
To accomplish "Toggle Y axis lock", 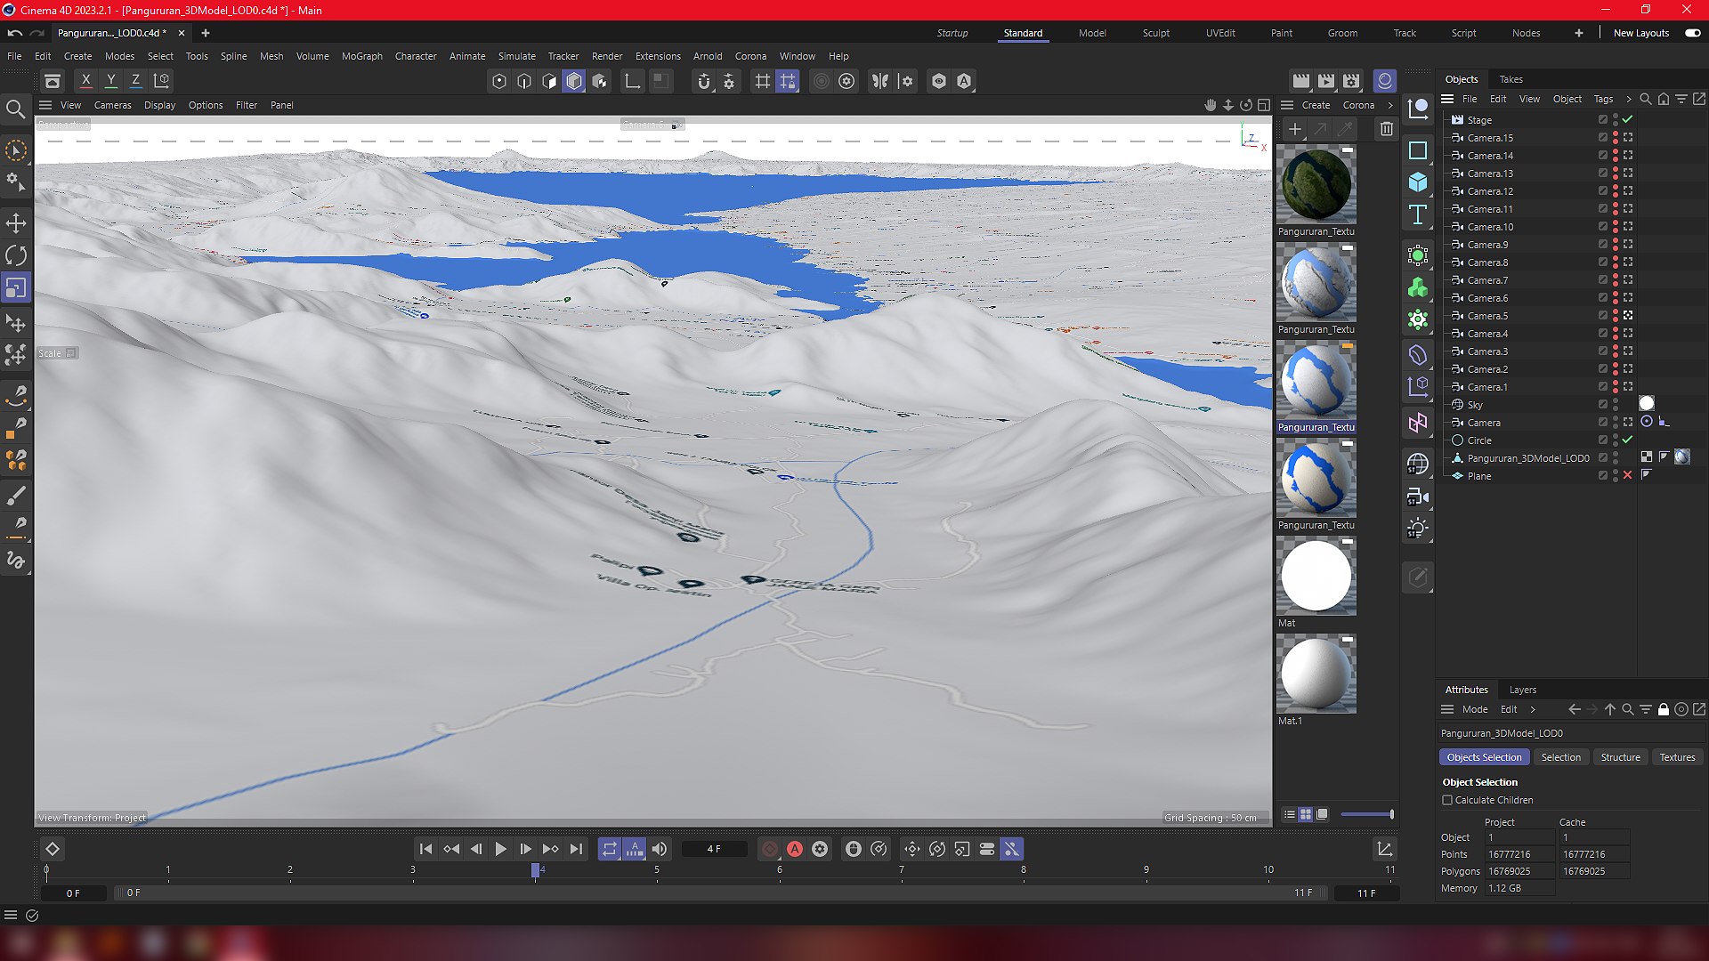I will (x=110, y=81).
